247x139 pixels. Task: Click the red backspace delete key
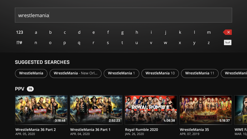tap(227, 32)
